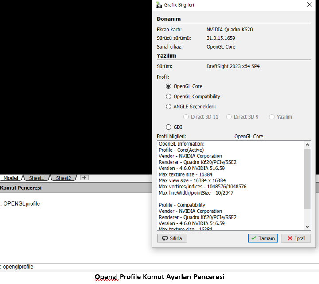
Task: Switch to the Sheet2 tab
Action: [63, 178]
